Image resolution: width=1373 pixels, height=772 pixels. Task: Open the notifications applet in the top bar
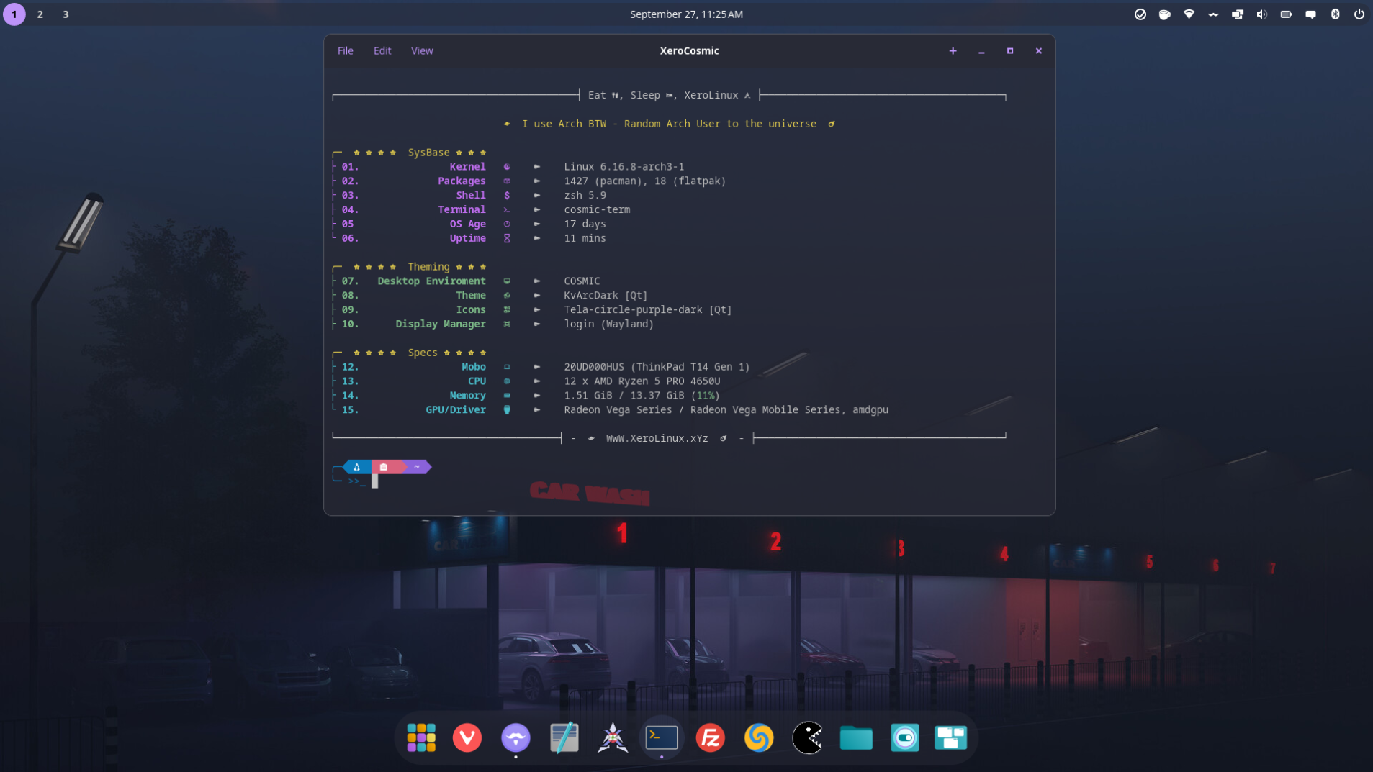pyautogui.click(x=1312, y=14)
